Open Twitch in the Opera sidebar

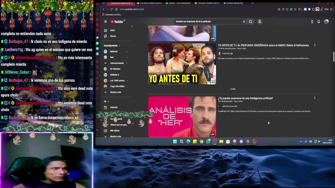(x=97, y=38)
